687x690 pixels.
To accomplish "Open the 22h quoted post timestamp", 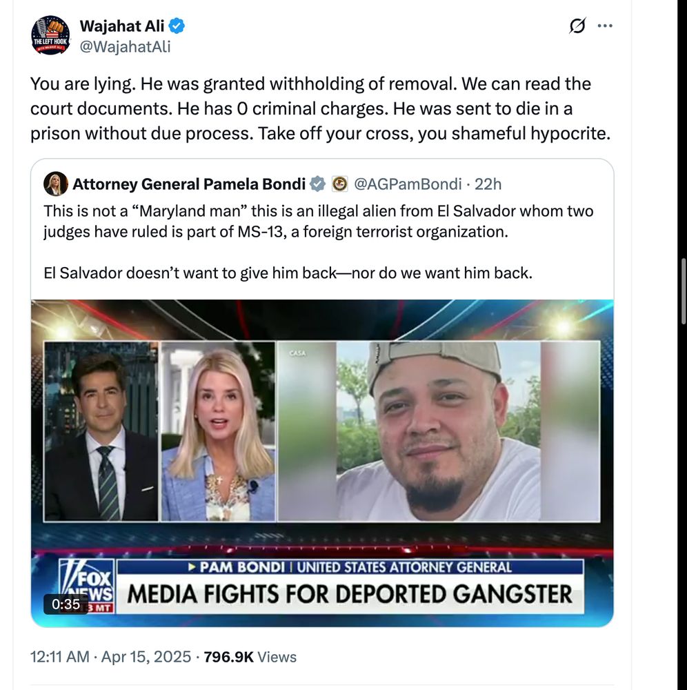I will pos(488,184).
